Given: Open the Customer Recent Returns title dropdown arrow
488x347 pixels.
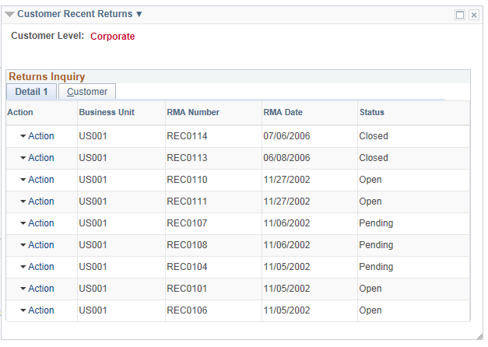Looking at the screenshot, I should (139, 14).
